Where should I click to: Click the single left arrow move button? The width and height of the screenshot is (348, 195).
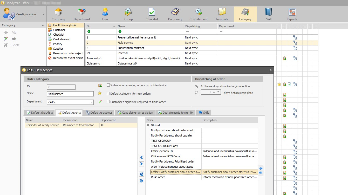(141, 157)
